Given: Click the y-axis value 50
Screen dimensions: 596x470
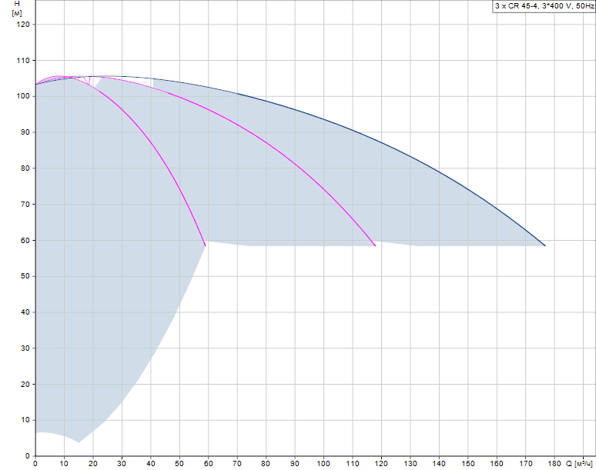Looking at the screenshot, I should 25,276.
